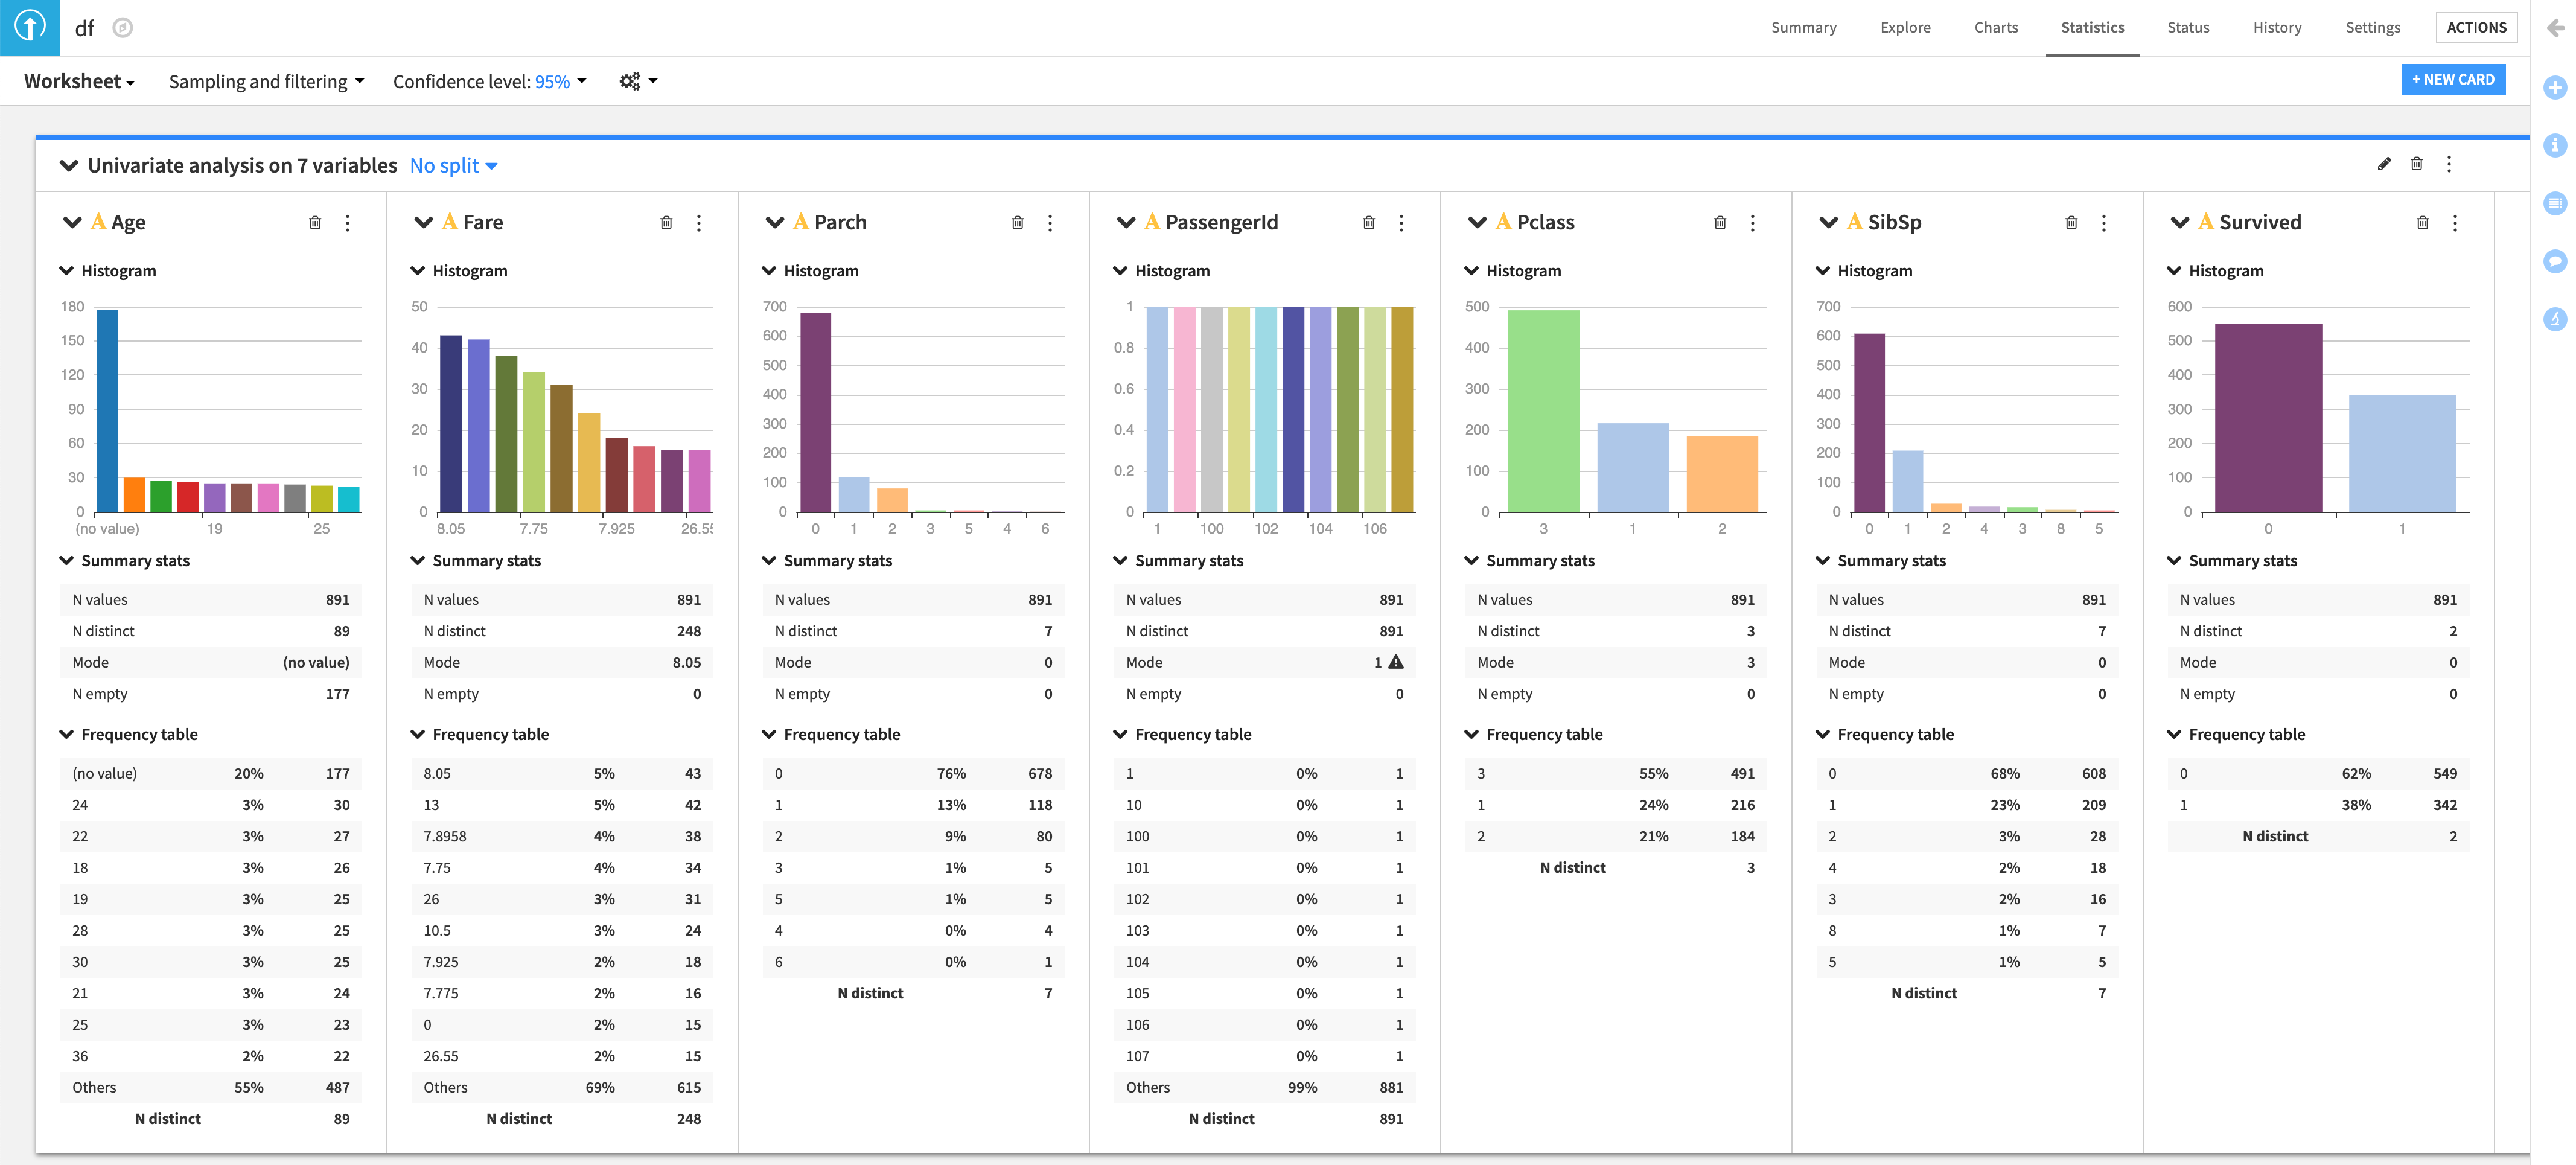Screen dimensions: 2576x1165
Task: Collapse the Age Histogram section
Action: coord(67,271)
